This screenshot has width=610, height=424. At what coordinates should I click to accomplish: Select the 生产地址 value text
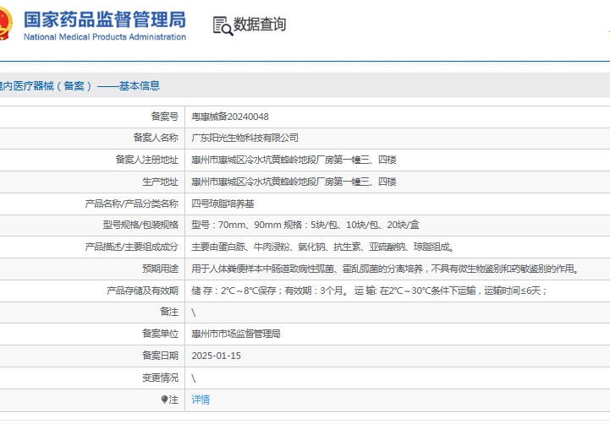tap(294, 182)
